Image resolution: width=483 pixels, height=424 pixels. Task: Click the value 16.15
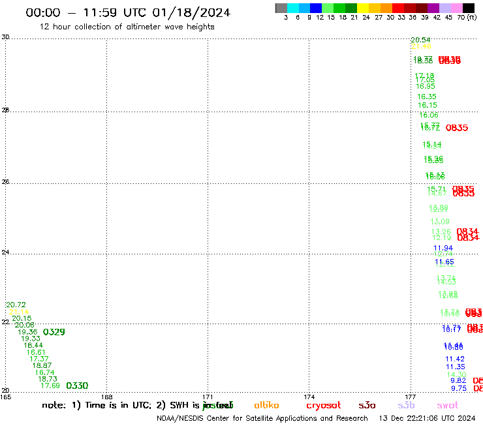click(x=428, y=105)
